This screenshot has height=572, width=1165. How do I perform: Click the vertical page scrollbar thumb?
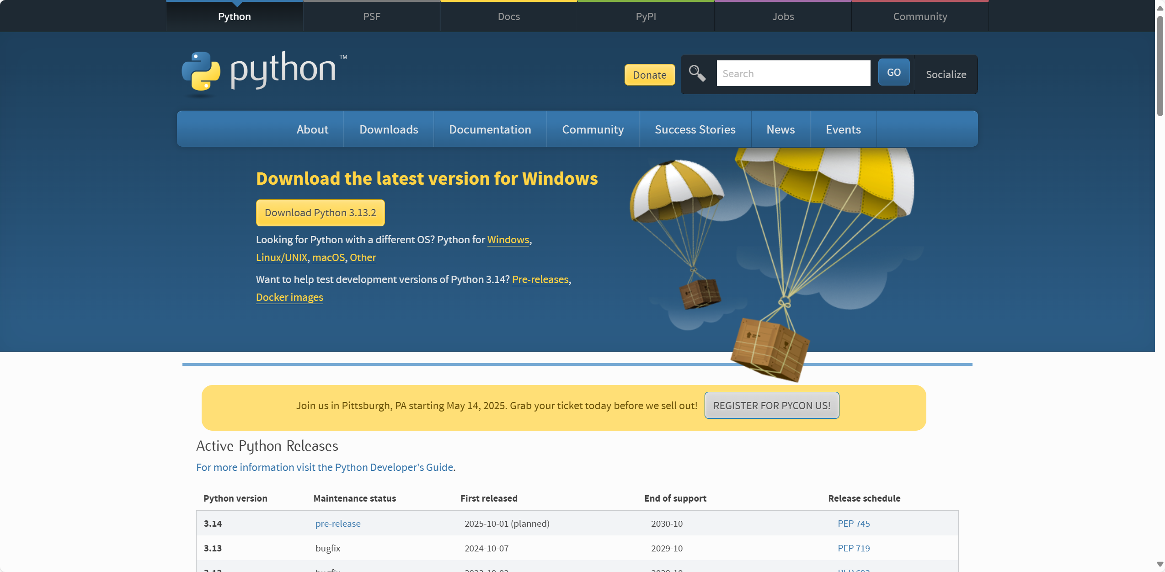1160,66
